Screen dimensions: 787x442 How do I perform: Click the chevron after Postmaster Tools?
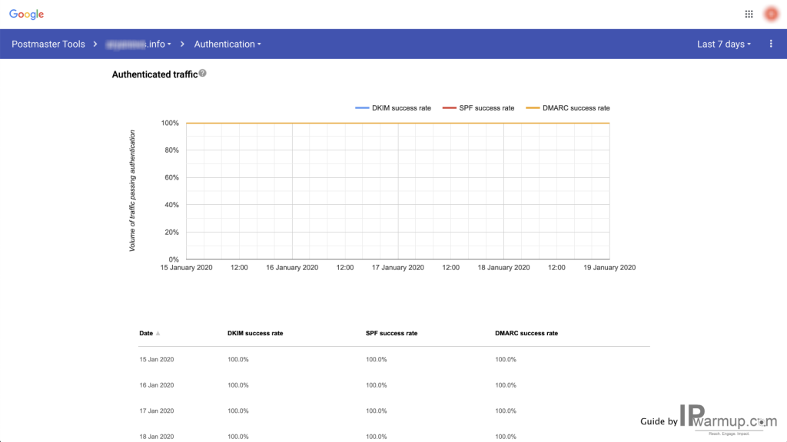[95, 44]
